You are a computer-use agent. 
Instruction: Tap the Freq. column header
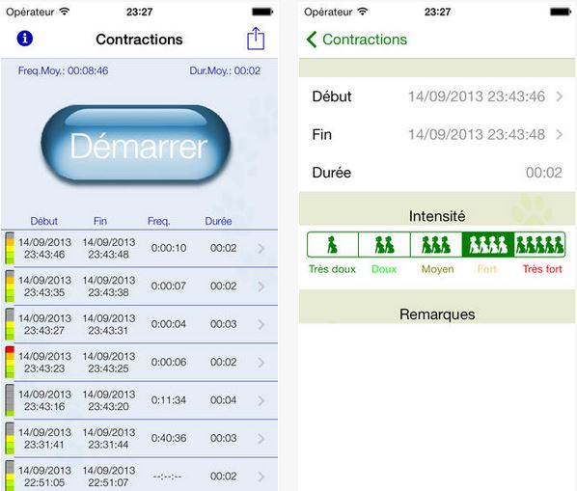[x=158, y=221]
